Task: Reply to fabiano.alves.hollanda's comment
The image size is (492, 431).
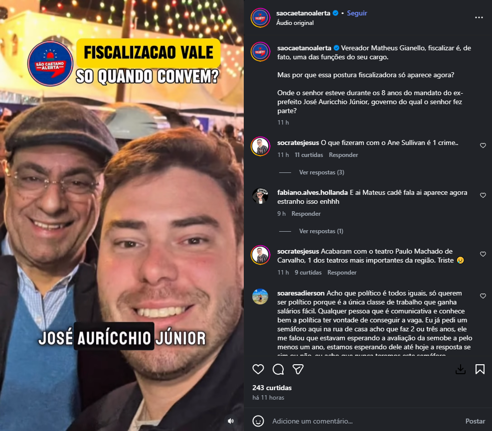Action: coord(306,214)
